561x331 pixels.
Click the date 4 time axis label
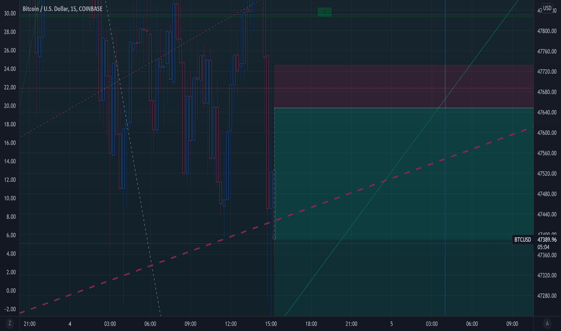pyautogui.click(x=70, y=324)
